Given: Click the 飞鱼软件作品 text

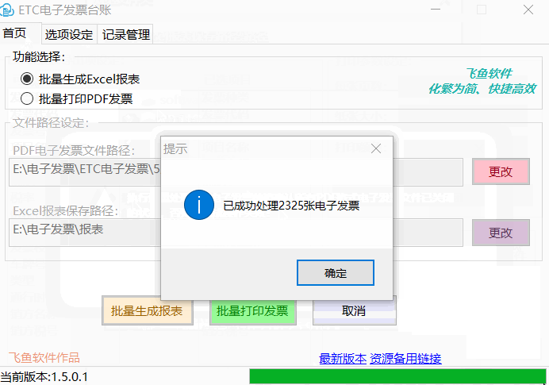Looking at the screenshot, I should (44, 358).
